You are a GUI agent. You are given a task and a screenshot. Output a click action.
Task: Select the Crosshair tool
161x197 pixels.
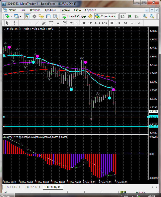coord(14,23)
